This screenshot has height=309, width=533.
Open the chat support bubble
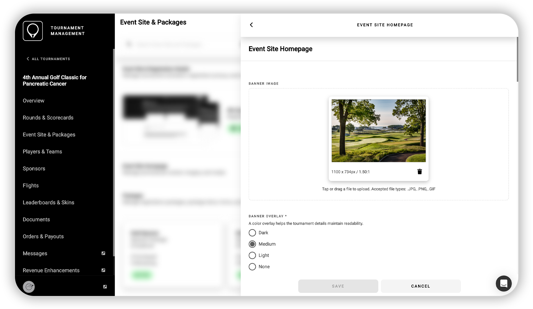[504, 283]
